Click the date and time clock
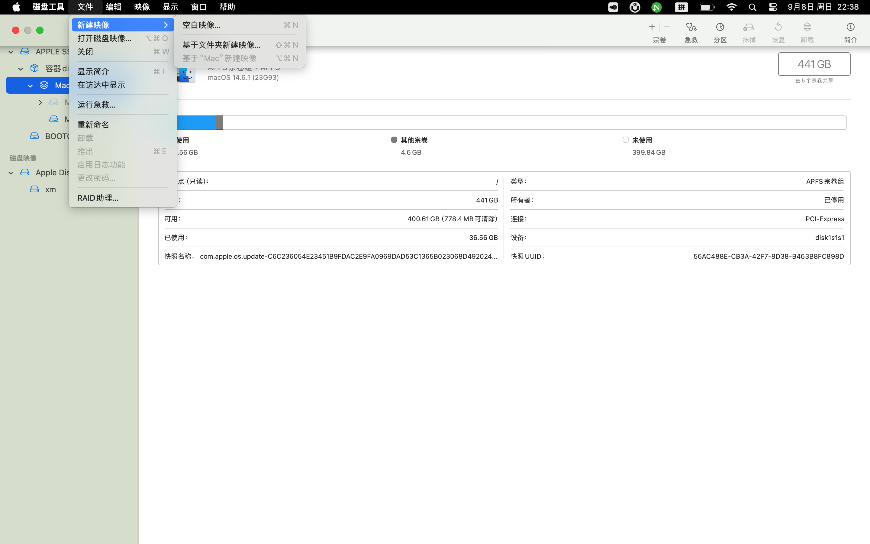This screenshot has width=870, height=544. click(823, 7)
